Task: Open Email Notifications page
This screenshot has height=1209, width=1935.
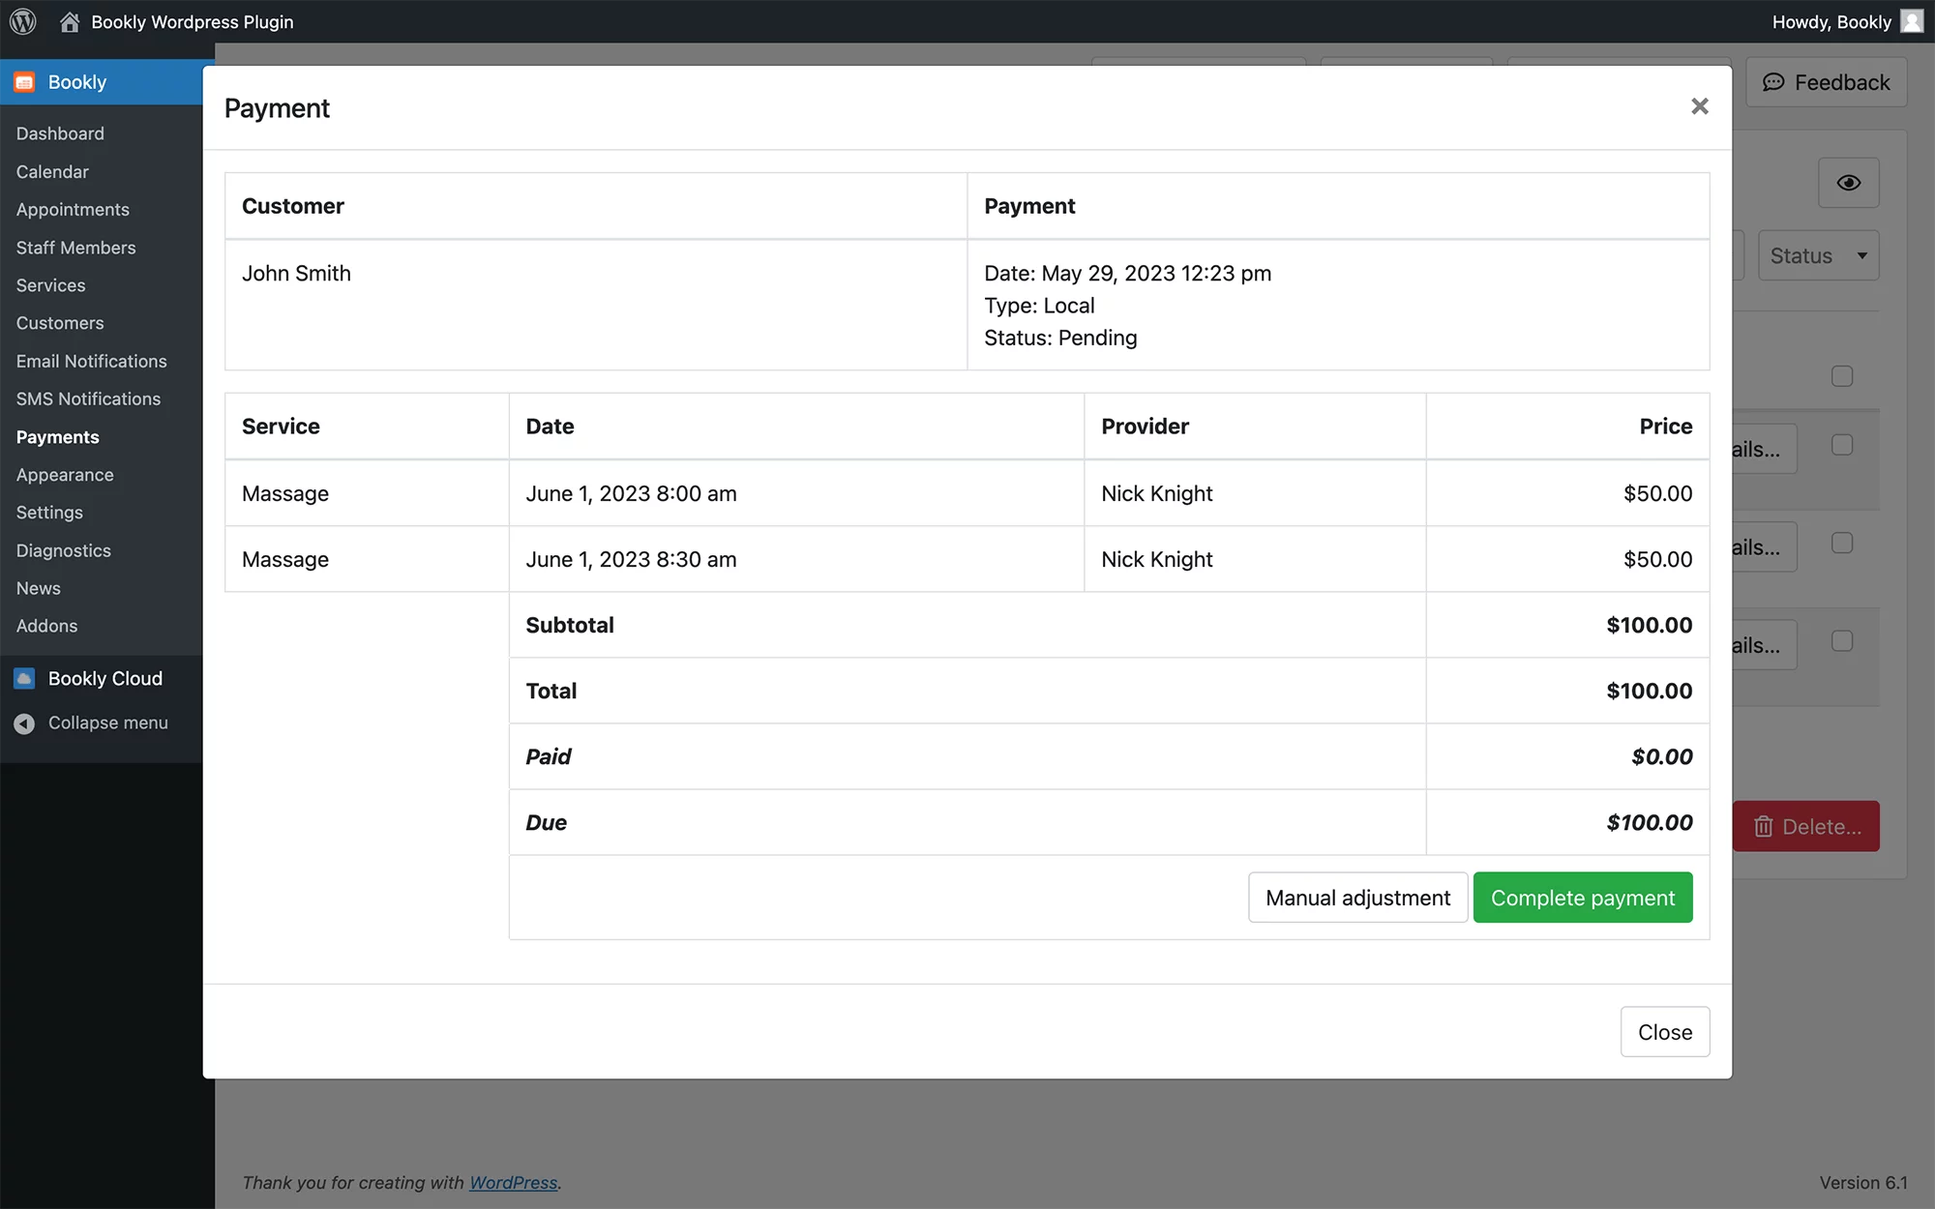Action: coord(91,361)
